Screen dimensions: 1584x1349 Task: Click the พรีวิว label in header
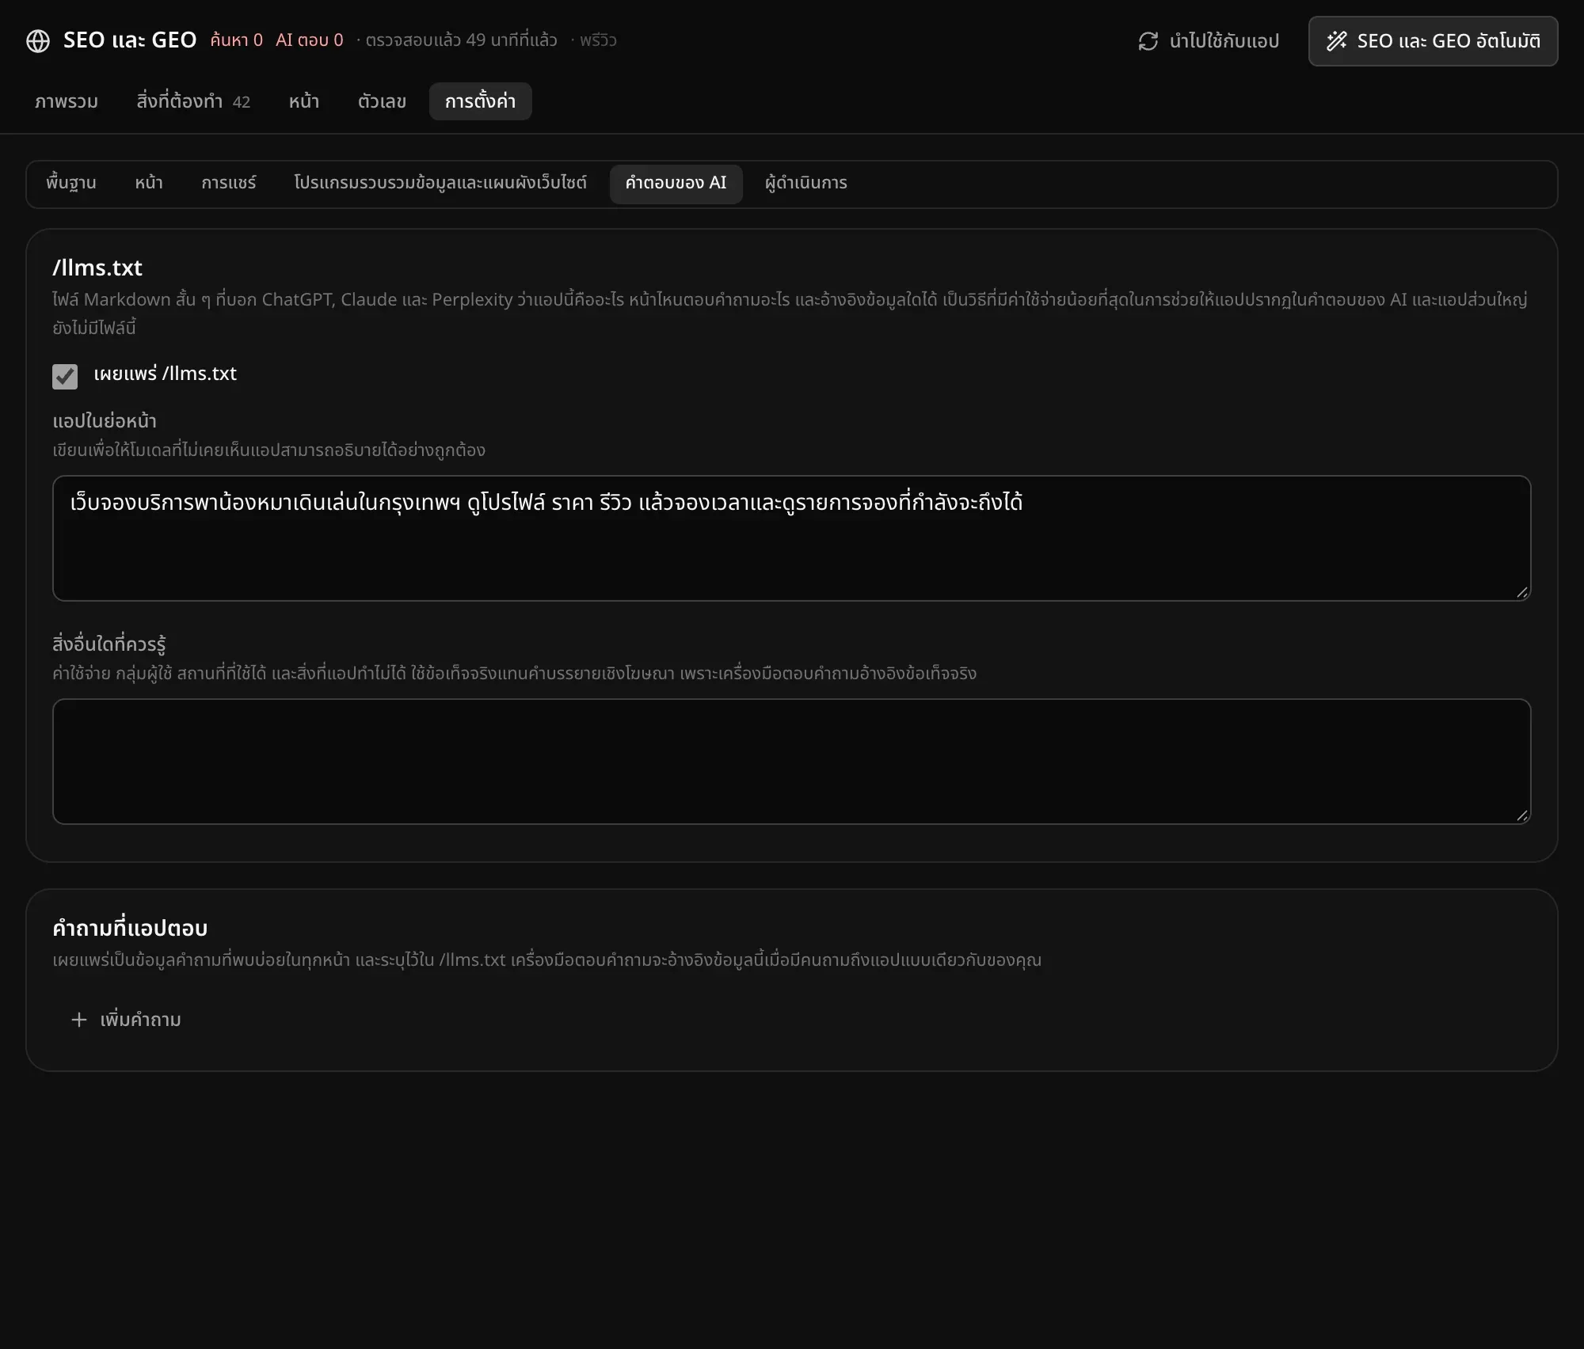[598, 40]
